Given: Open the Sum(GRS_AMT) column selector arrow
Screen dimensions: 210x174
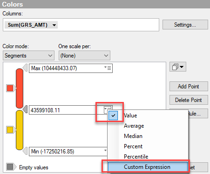Looking at the screenshot, I should click(x=54, y=25).
